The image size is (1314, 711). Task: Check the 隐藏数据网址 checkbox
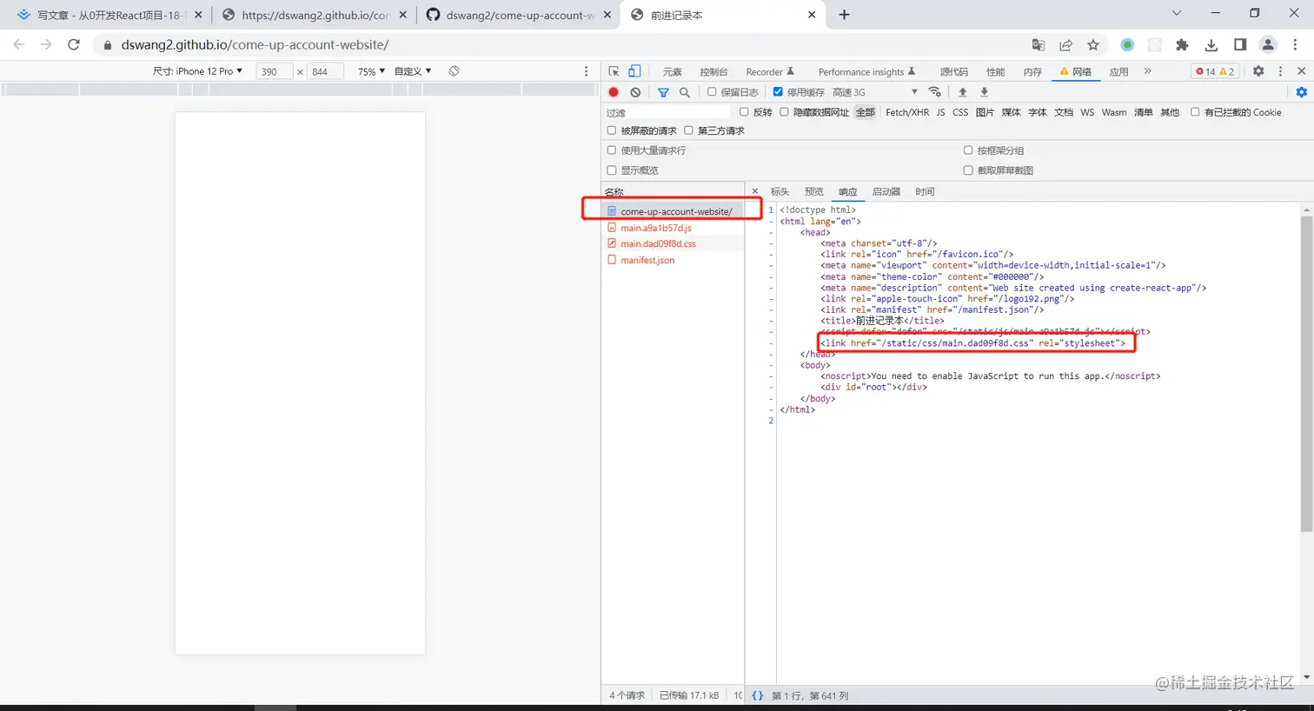[x=784, y=112]
